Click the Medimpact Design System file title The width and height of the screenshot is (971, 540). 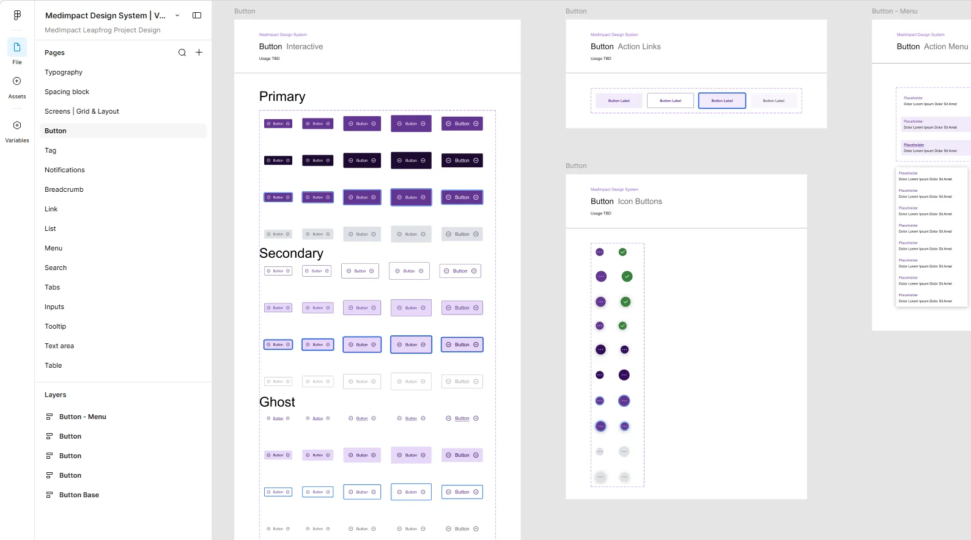[x=105, y=15]
